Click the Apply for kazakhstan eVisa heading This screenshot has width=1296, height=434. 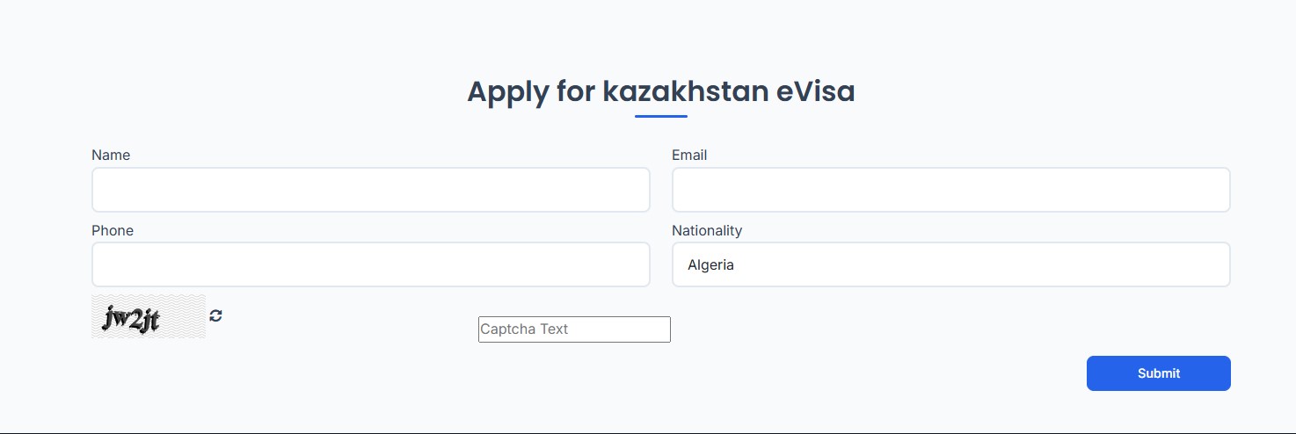(x=660, y=91)
